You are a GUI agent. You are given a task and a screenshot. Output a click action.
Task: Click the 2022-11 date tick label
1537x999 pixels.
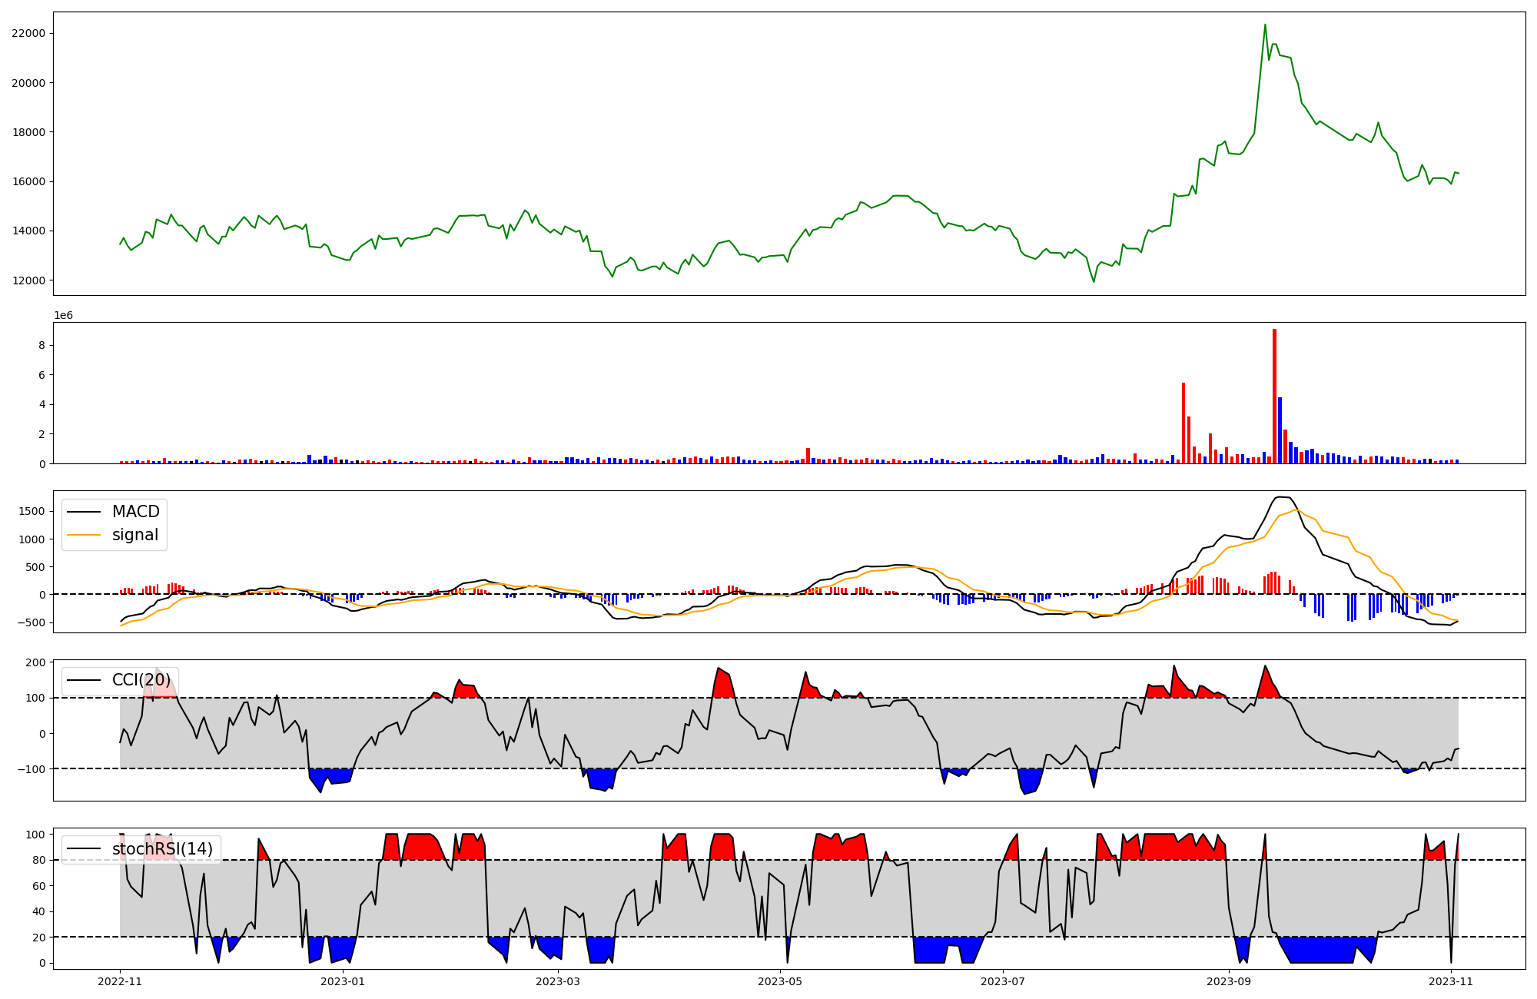coord(120,981)
